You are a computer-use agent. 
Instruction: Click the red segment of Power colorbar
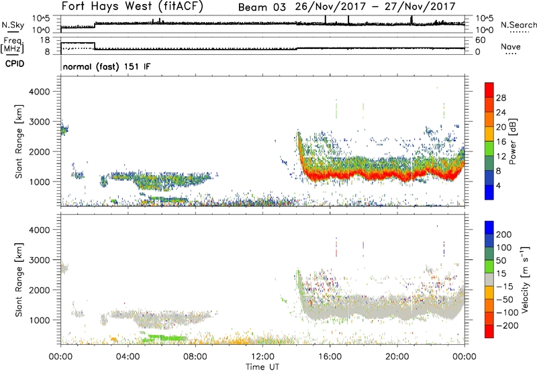(x=489, y=90)
